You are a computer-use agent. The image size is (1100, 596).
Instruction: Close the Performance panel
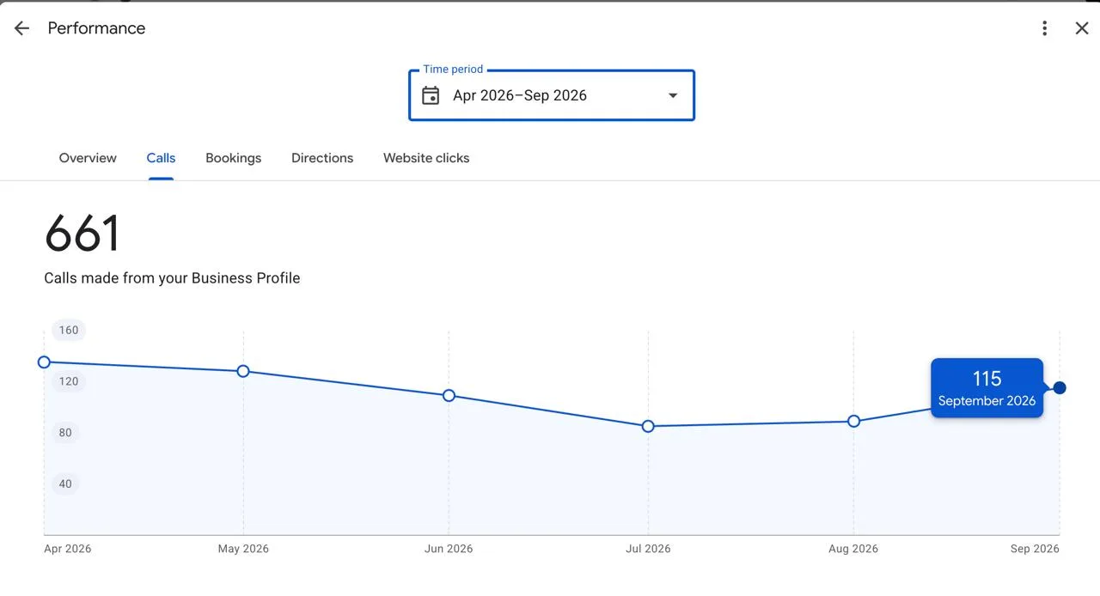1082,28
